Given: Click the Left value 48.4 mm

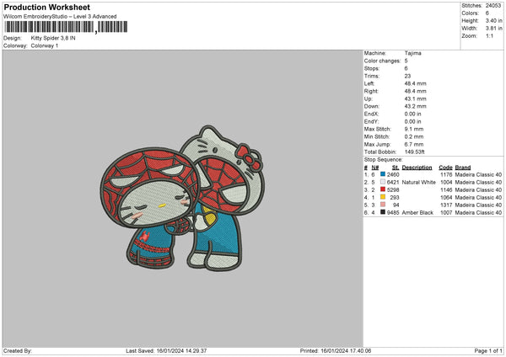Looking at the screenshot, I should (415, 83).
